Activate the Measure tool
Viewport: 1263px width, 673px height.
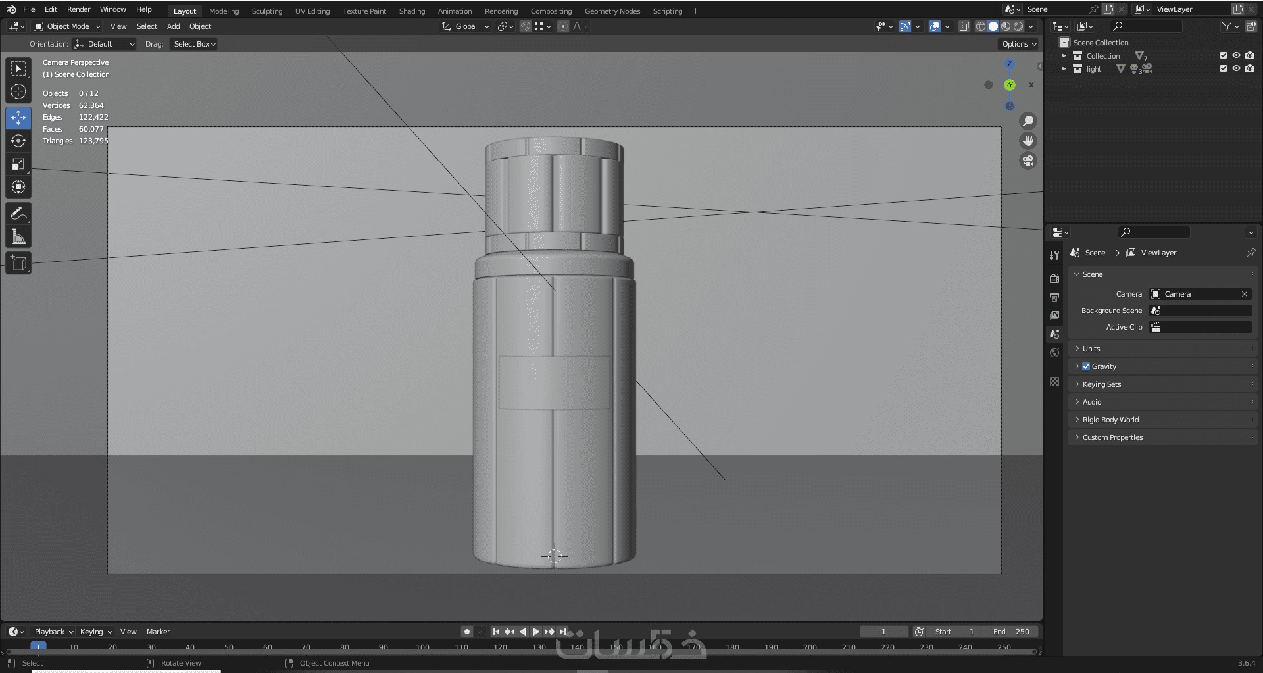click(18, 237)
